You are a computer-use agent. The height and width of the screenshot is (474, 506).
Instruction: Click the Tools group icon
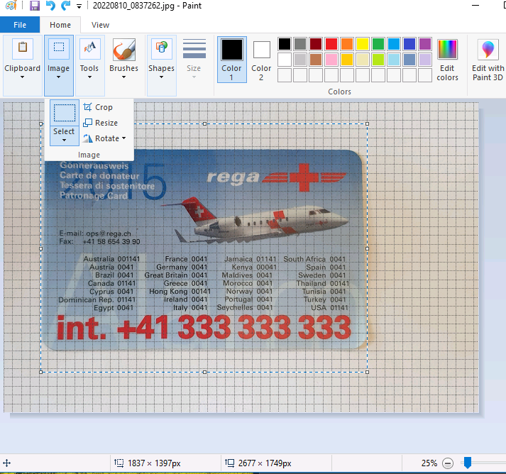click(89, 48)
